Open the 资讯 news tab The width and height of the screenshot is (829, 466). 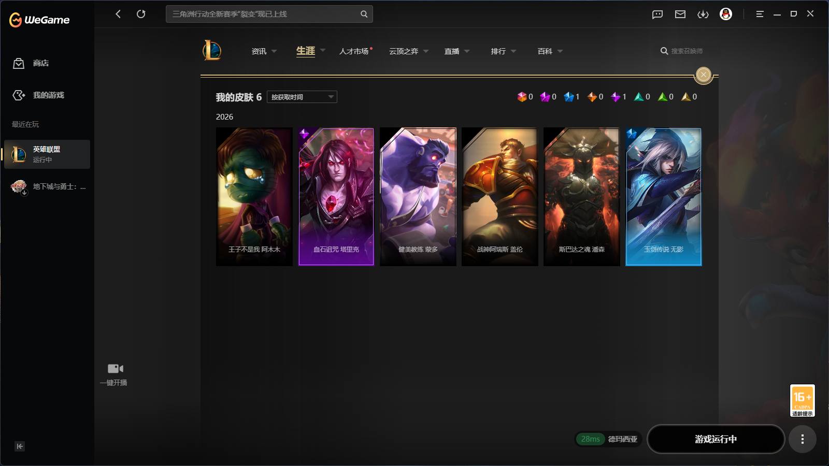point(259,51)
